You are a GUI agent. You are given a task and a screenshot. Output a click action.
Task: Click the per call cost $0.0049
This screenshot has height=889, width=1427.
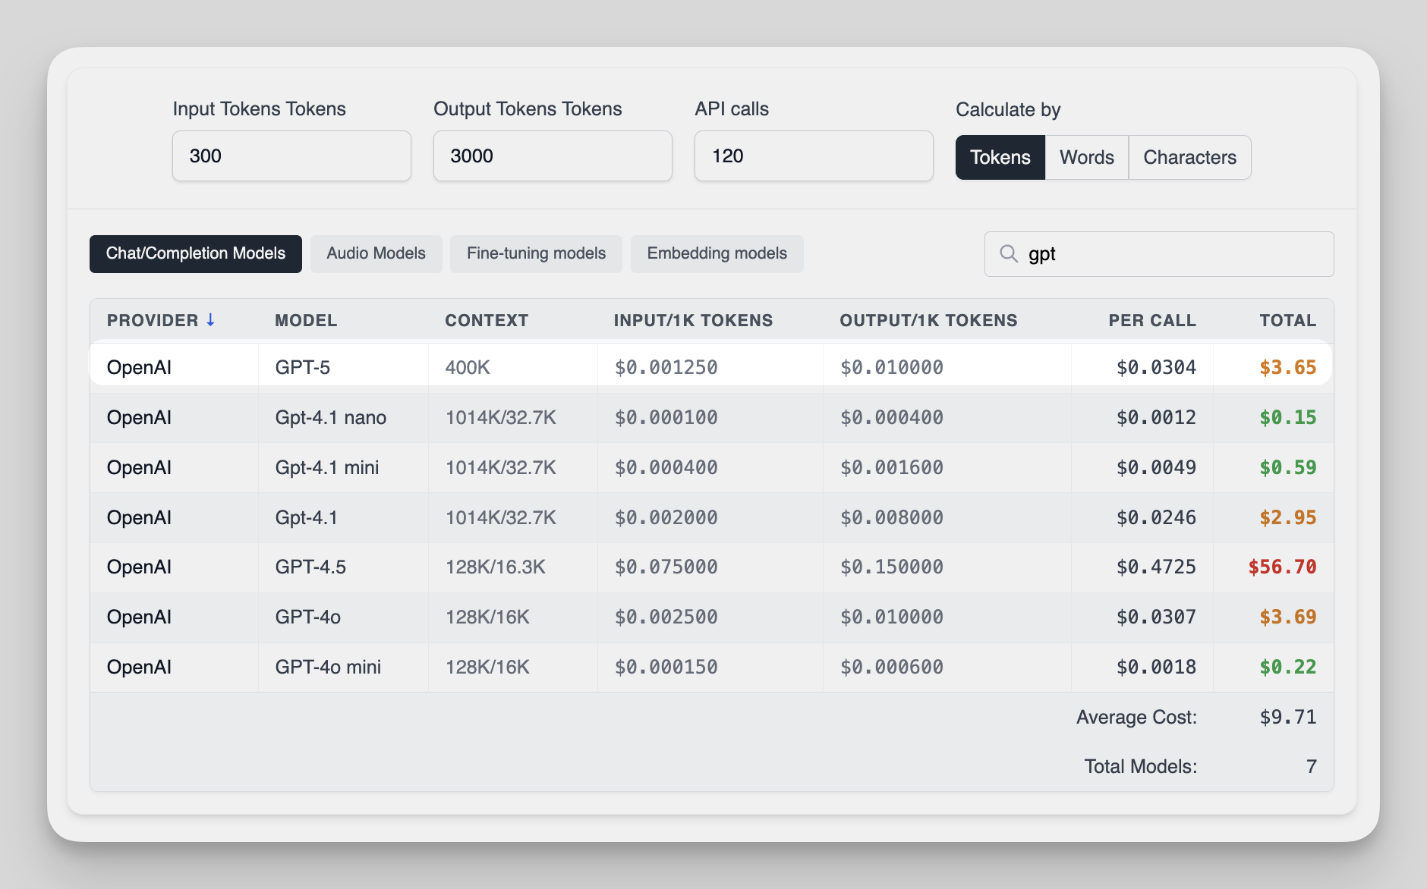coord(1156,467)
